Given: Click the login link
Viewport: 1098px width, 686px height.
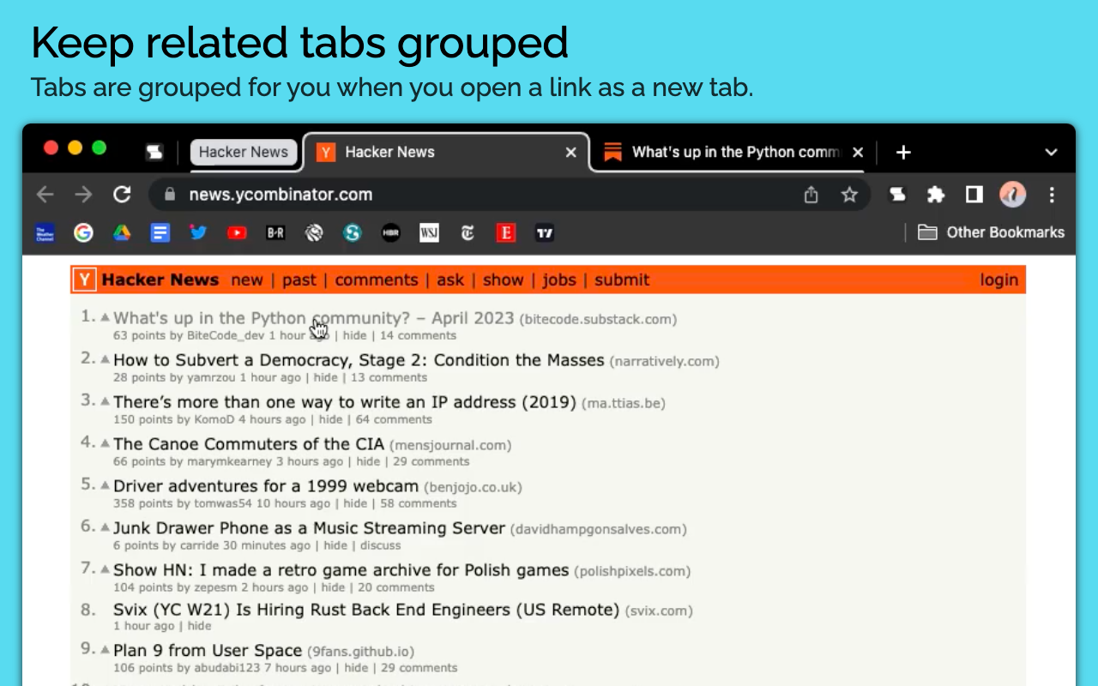Looking at the screenshot, I should click(x=998, y=280).
